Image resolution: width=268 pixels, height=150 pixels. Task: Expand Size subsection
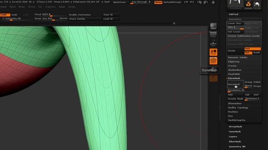[x=230, y=116]
